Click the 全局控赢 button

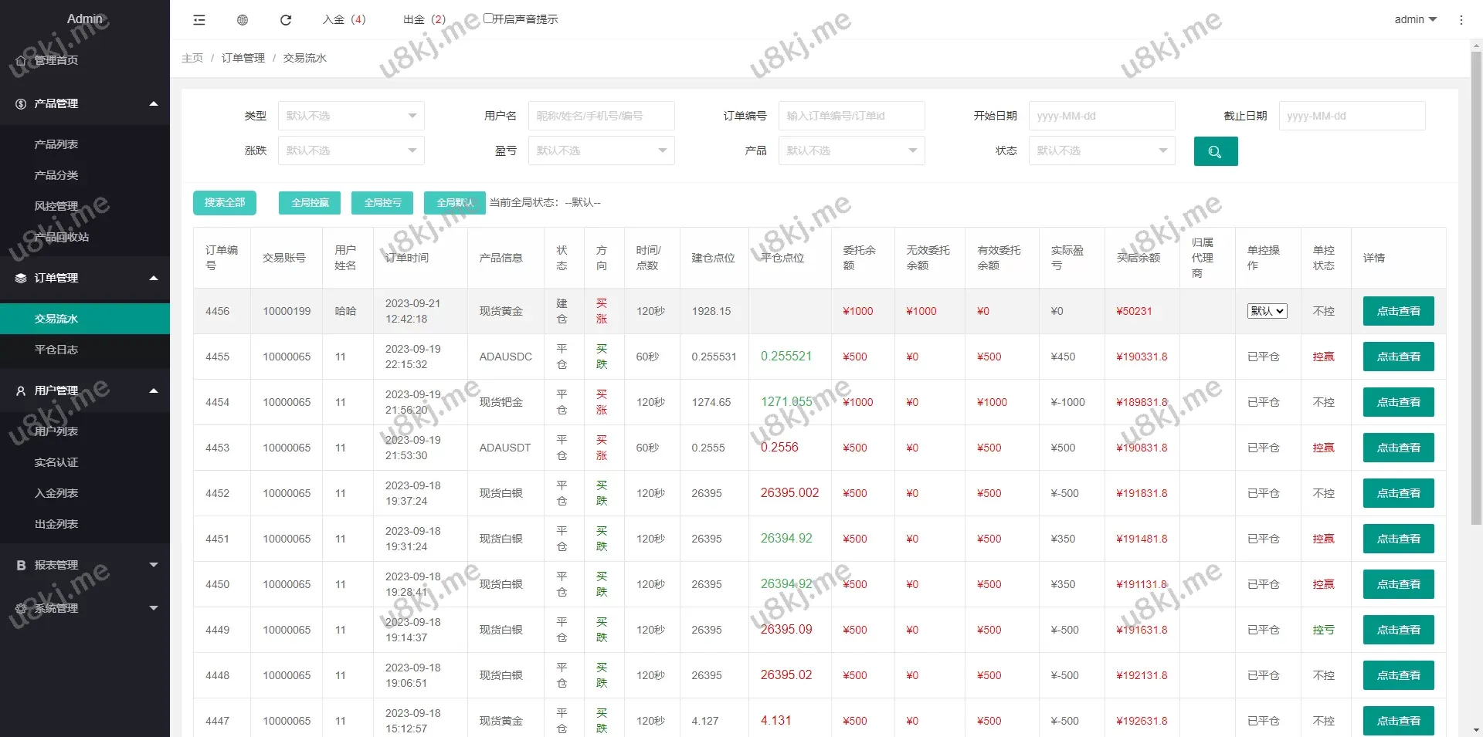[310, 203]
